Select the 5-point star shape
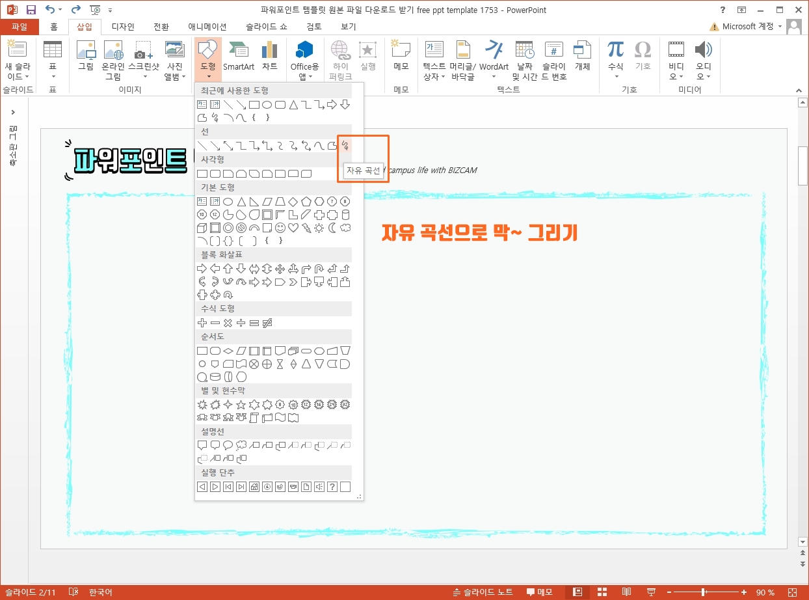 [x=241, y=405]
